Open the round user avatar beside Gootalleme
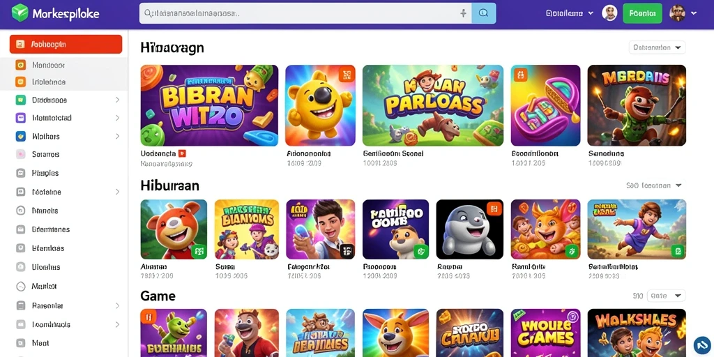Viewport: 714px width, 357px height. coord(609,13)
